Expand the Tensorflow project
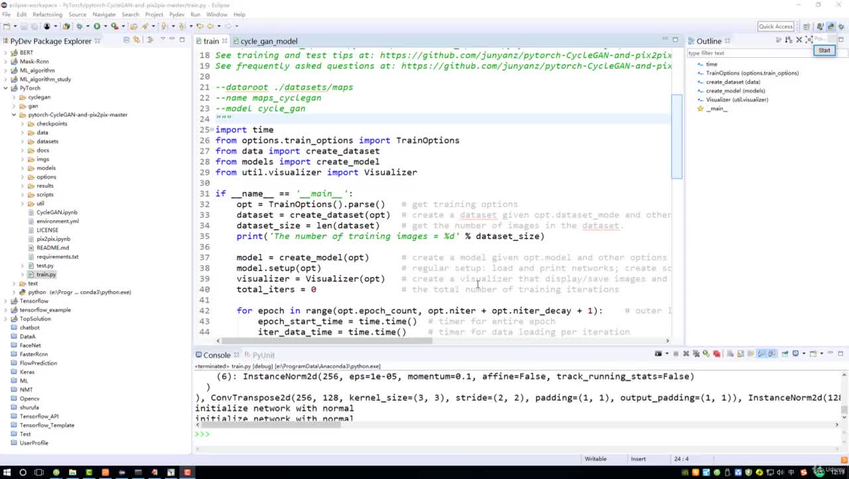849x479 pixels. 6,301
